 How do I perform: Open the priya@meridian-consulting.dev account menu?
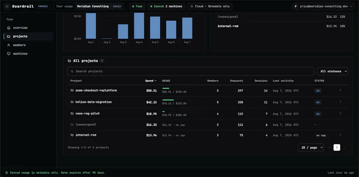coord(323,6)
